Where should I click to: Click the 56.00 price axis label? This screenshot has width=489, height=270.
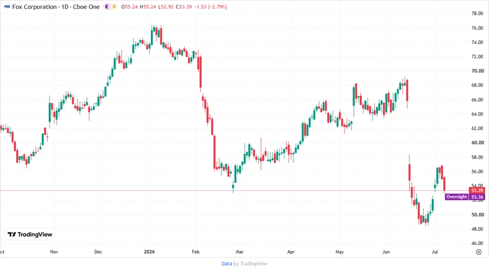(x=477, y=172)
